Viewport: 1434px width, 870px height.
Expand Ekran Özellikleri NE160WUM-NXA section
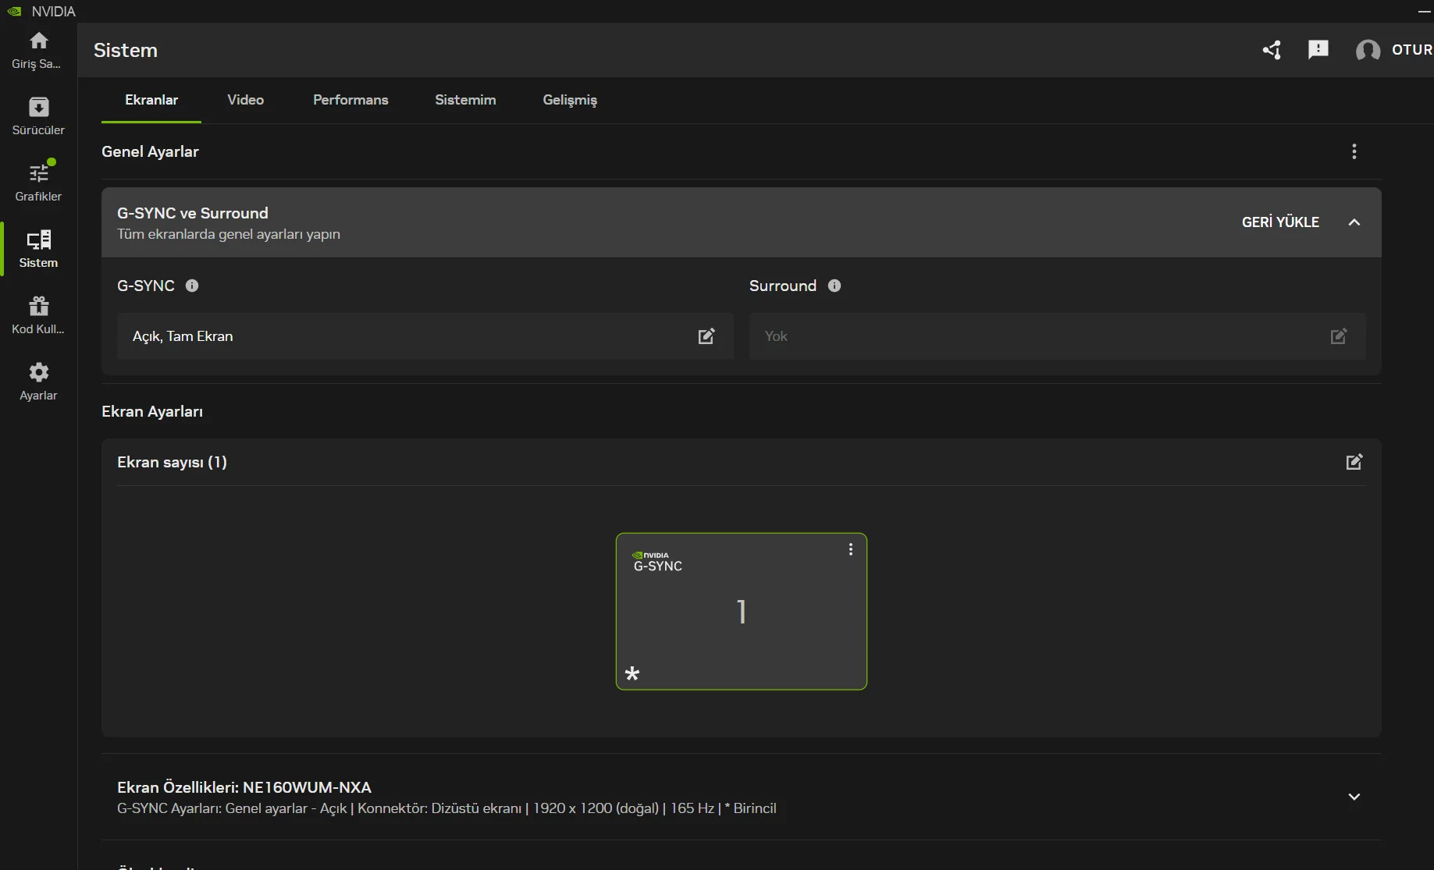1354,797
